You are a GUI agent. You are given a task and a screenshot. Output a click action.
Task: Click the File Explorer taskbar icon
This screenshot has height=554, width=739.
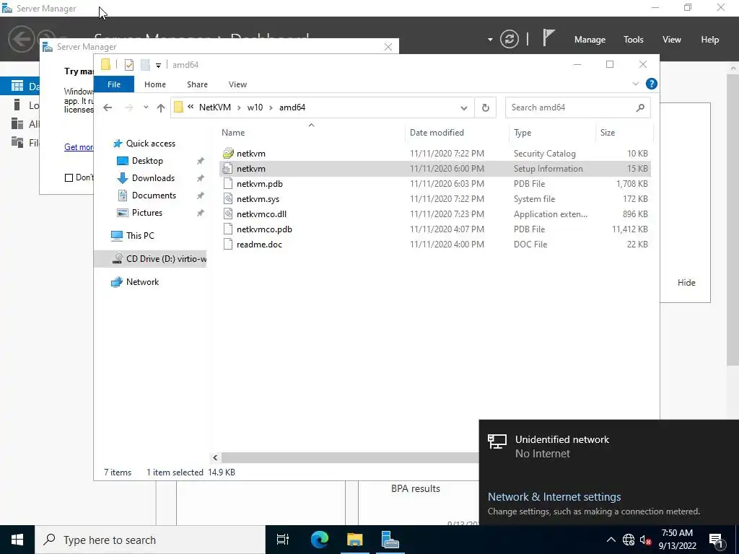(x=355, y=540)
